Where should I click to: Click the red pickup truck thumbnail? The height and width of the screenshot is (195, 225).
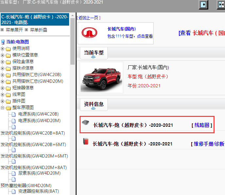point(101,77)
